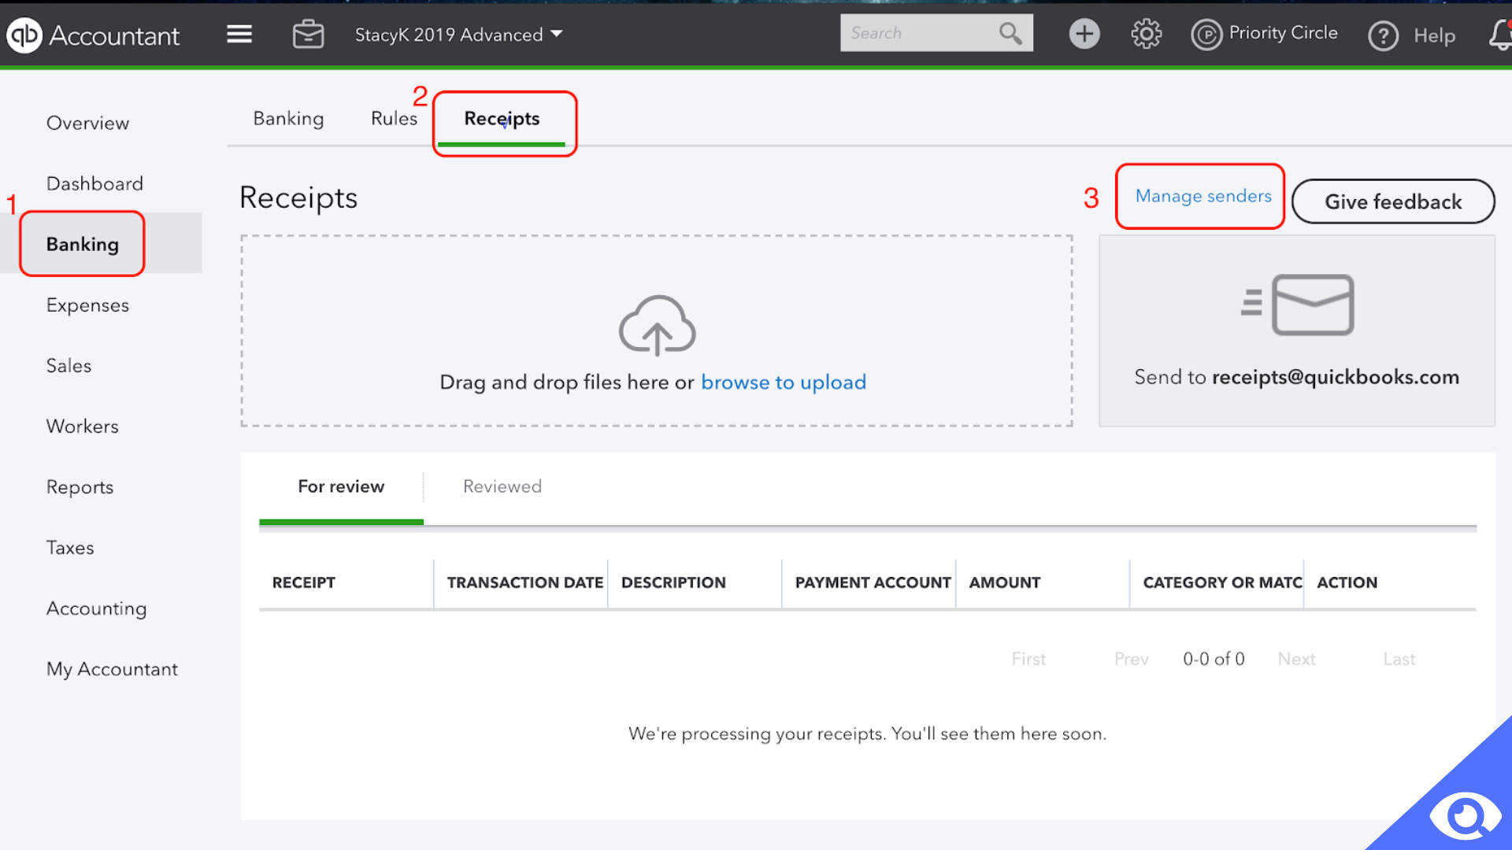Switch to the Reviewed tab
Screen dimensions: 1512x850
[x=502, y=486]
